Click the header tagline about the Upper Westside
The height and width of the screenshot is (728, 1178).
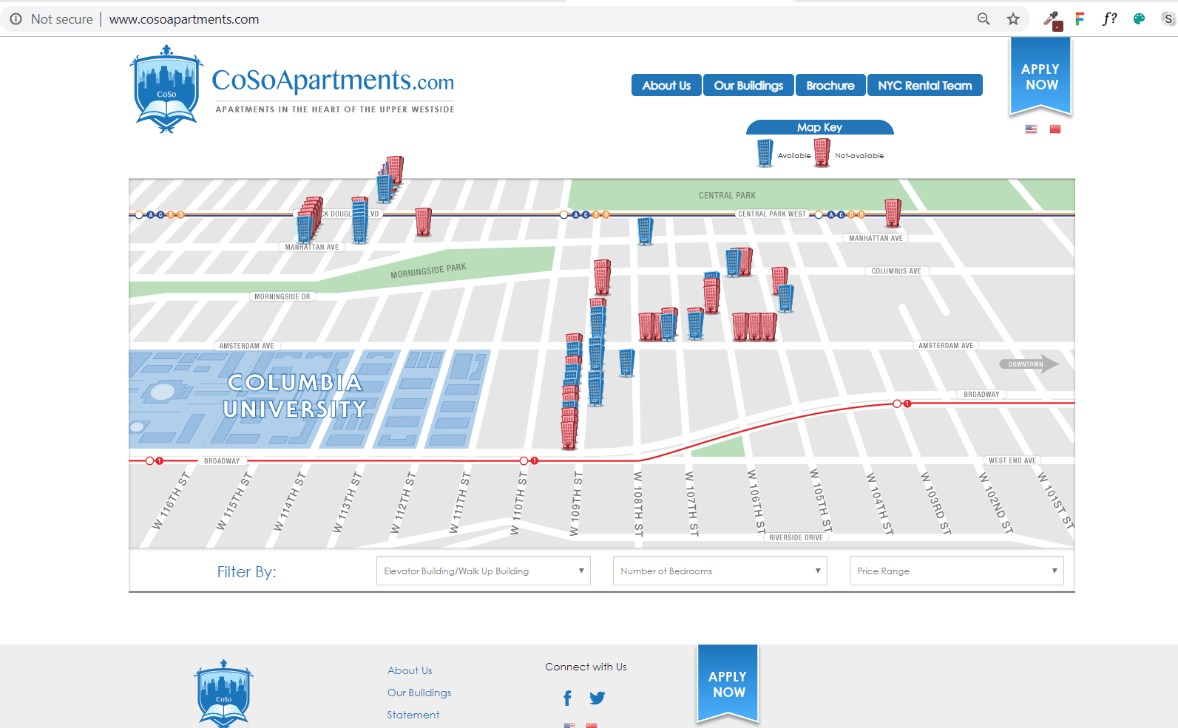coord(335,109)
